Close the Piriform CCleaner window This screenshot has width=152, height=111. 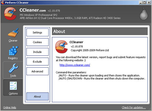click(149, 2)
